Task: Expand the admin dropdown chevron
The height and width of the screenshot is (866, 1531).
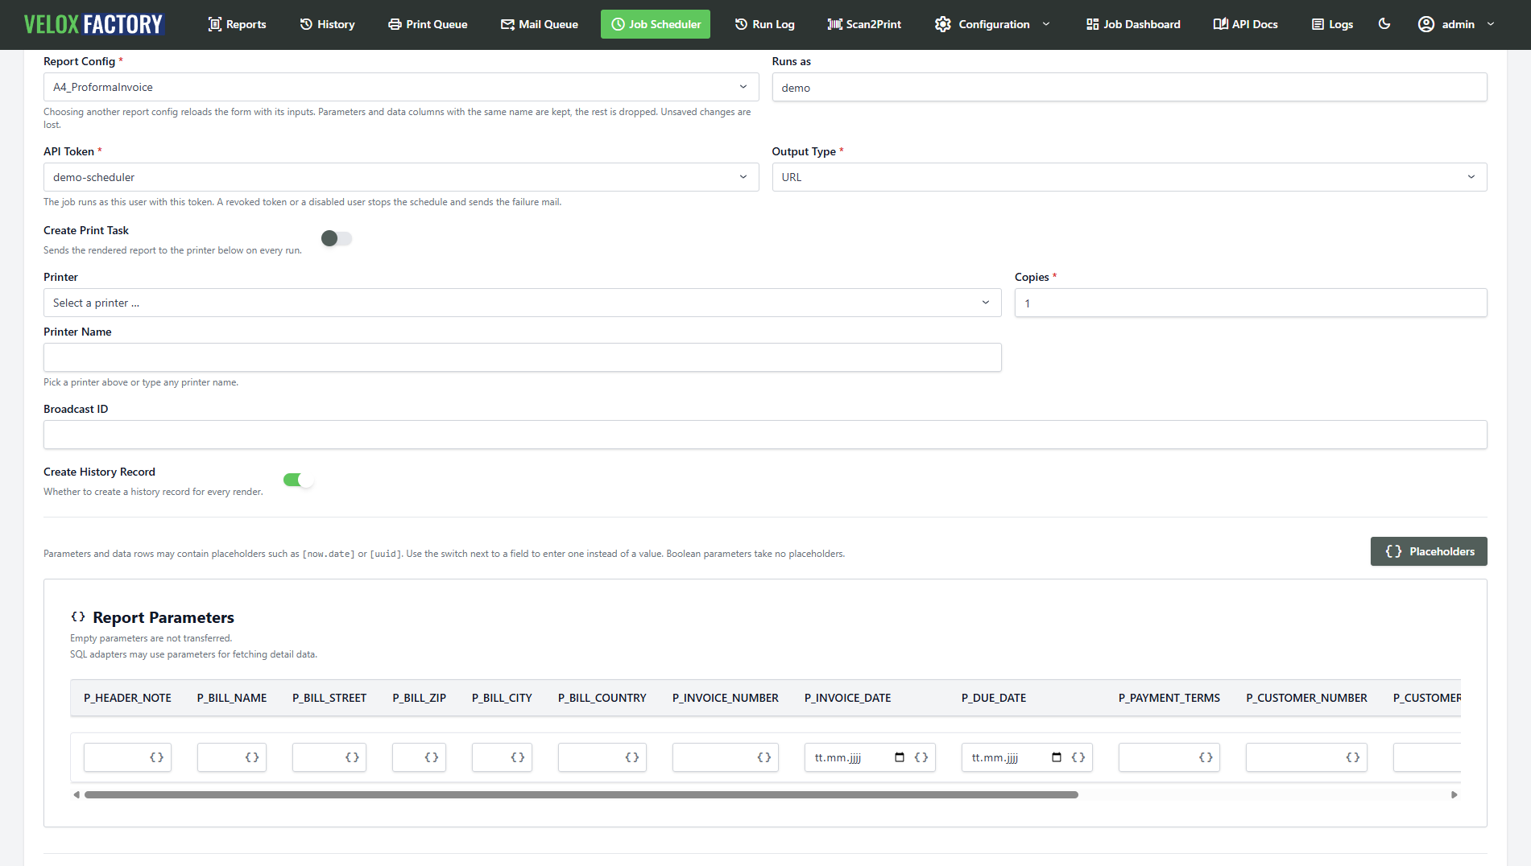Action: (x=1491, y=24)
